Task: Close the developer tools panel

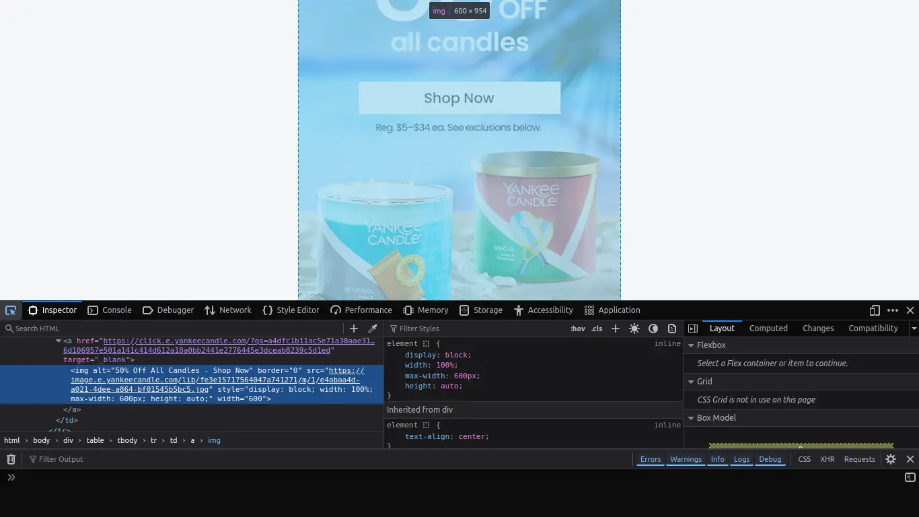Action: (910, 310)
